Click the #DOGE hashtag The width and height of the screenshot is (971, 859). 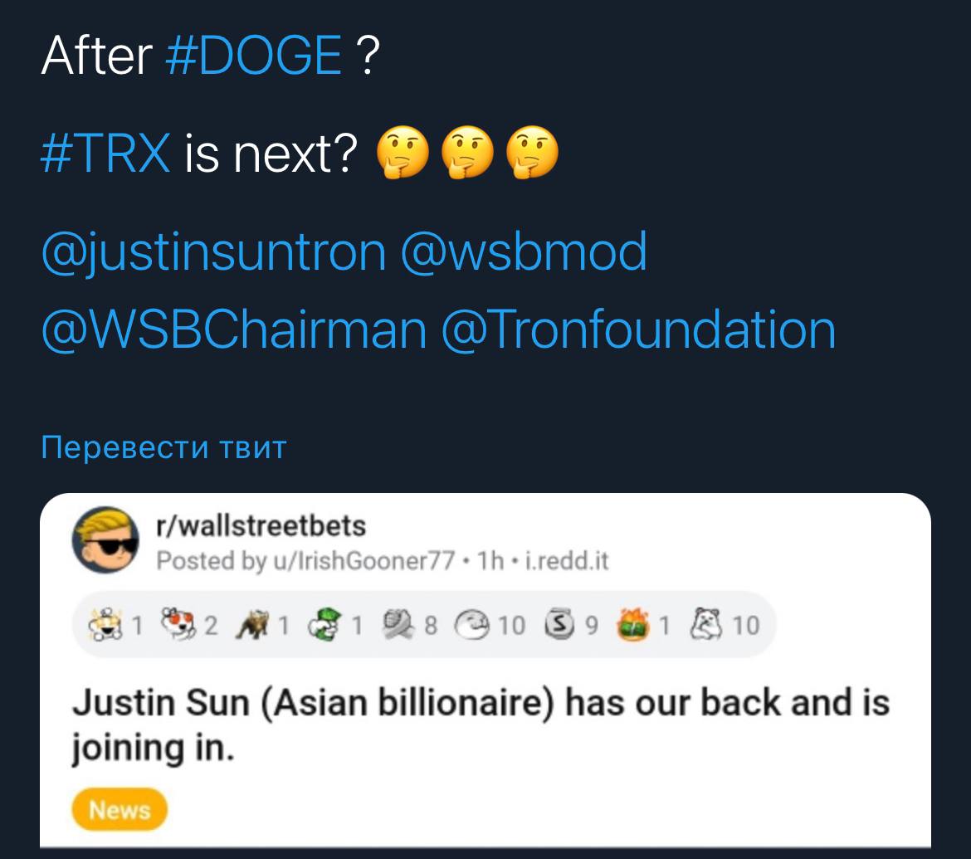tap(254, 56)
